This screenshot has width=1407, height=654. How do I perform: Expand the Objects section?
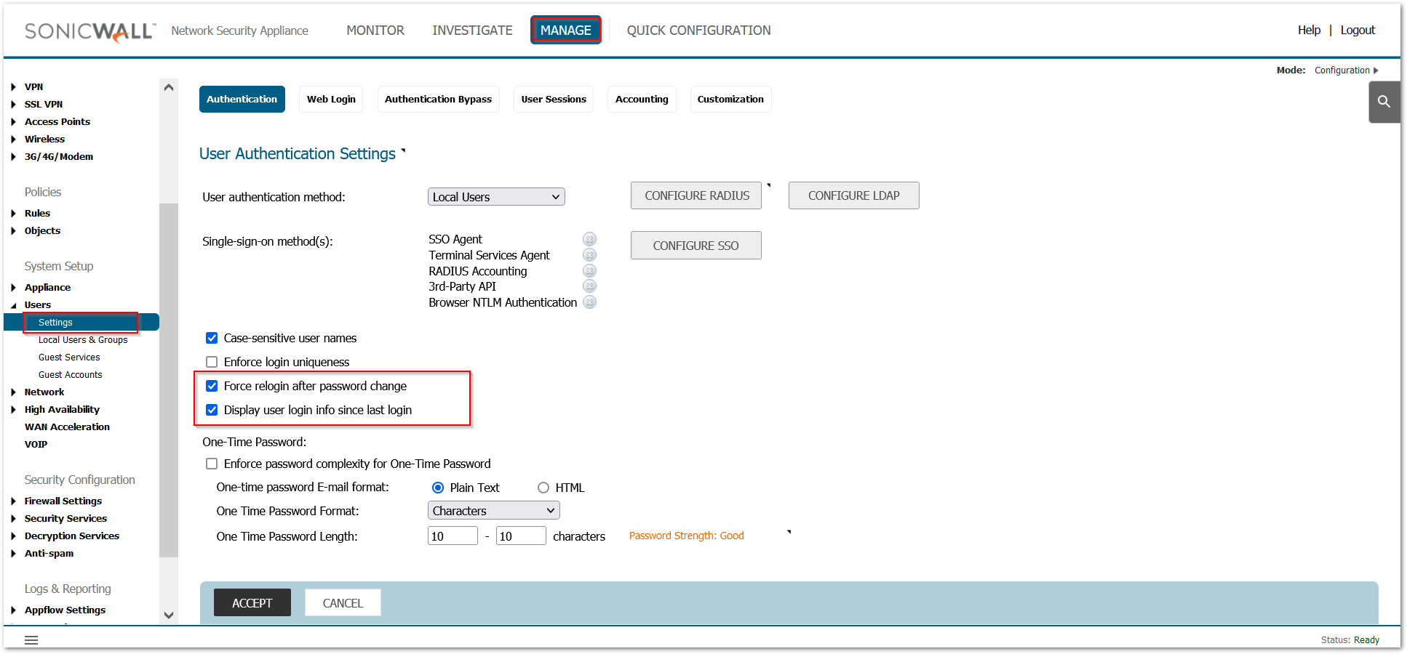[x=14, y=230]
